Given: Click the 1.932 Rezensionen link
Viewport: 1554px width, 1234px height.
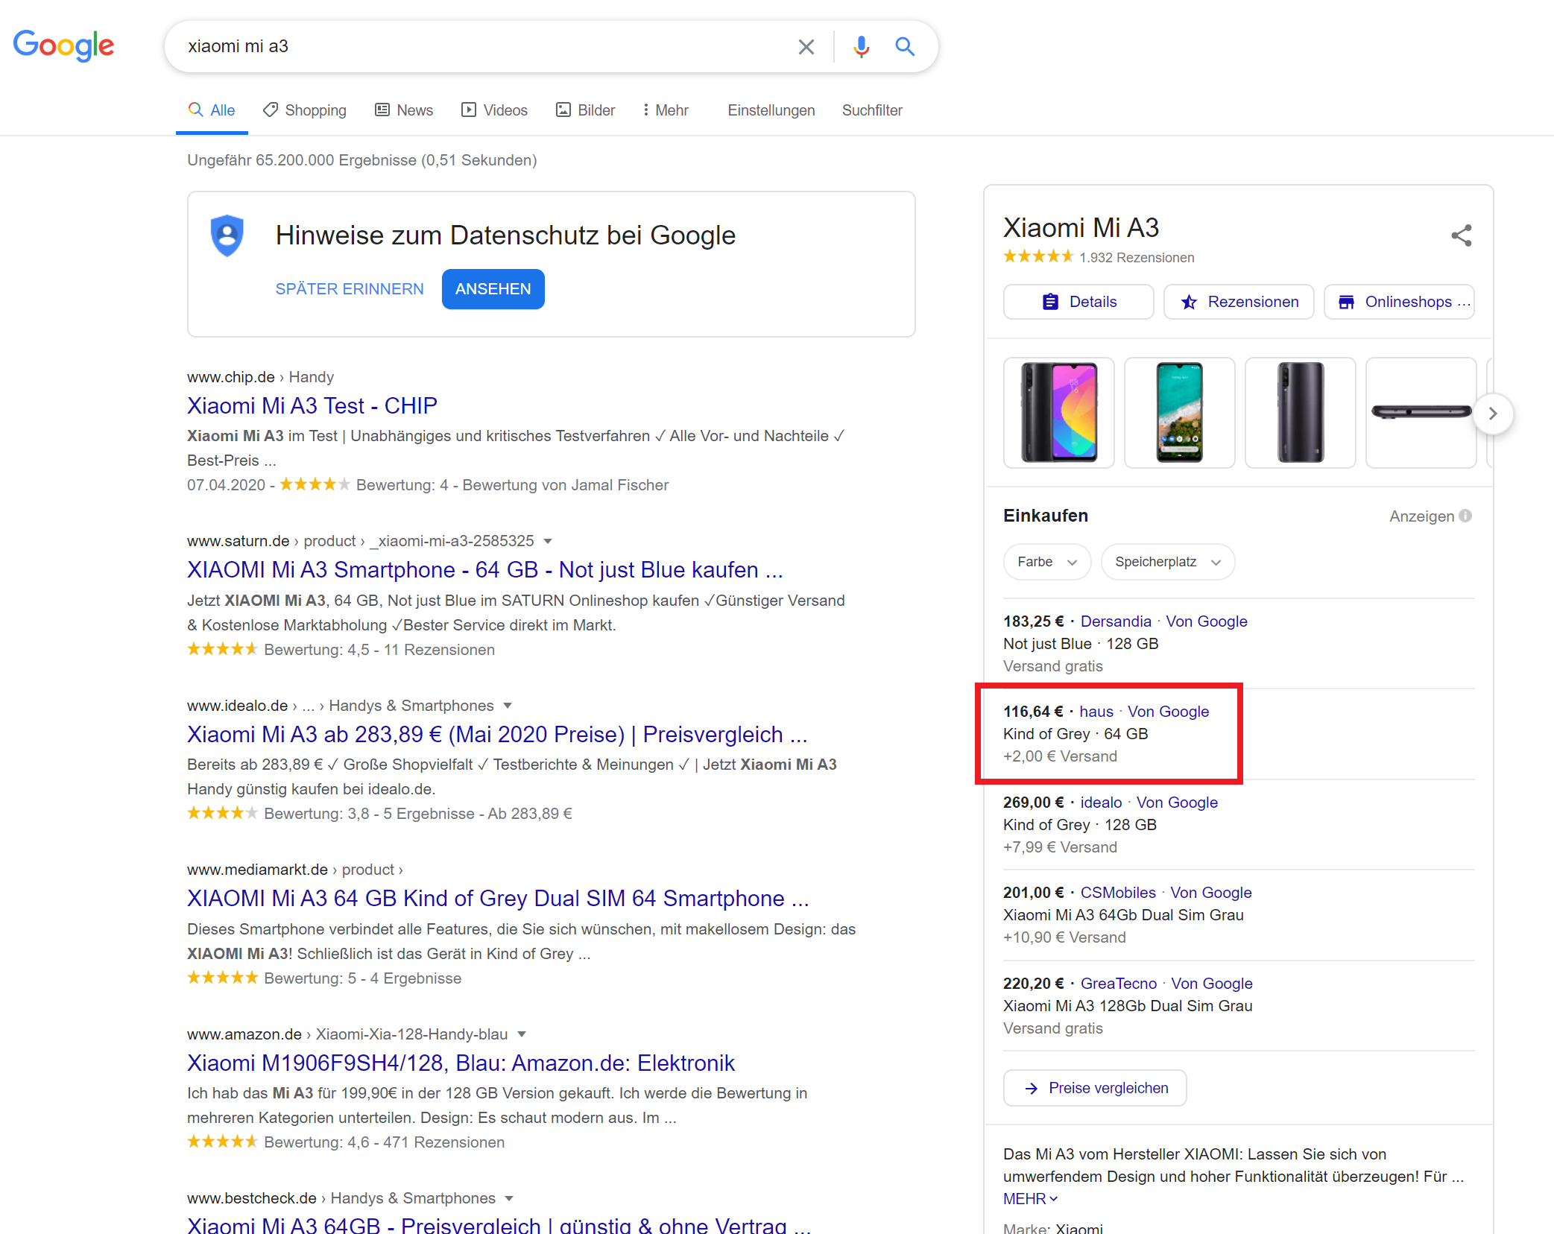Looking at the screenshot, I should 1137,258.
